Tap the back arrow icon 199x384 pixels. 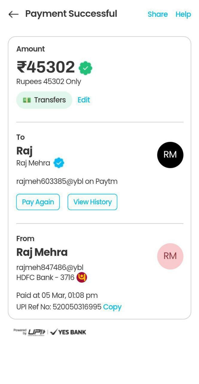(x=13, y=14)
